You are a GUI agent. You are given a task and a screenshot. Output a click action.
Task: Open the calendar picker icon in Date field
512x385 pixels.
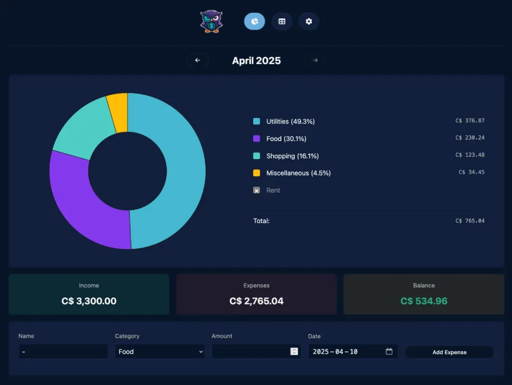pyautogui.click(x=389, y=351)
